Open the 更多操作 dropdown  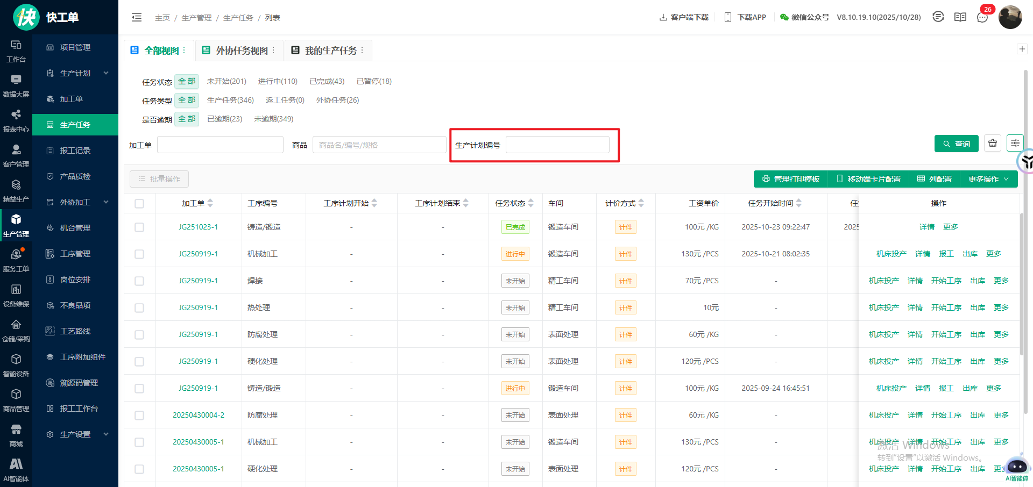click(988, 179)
